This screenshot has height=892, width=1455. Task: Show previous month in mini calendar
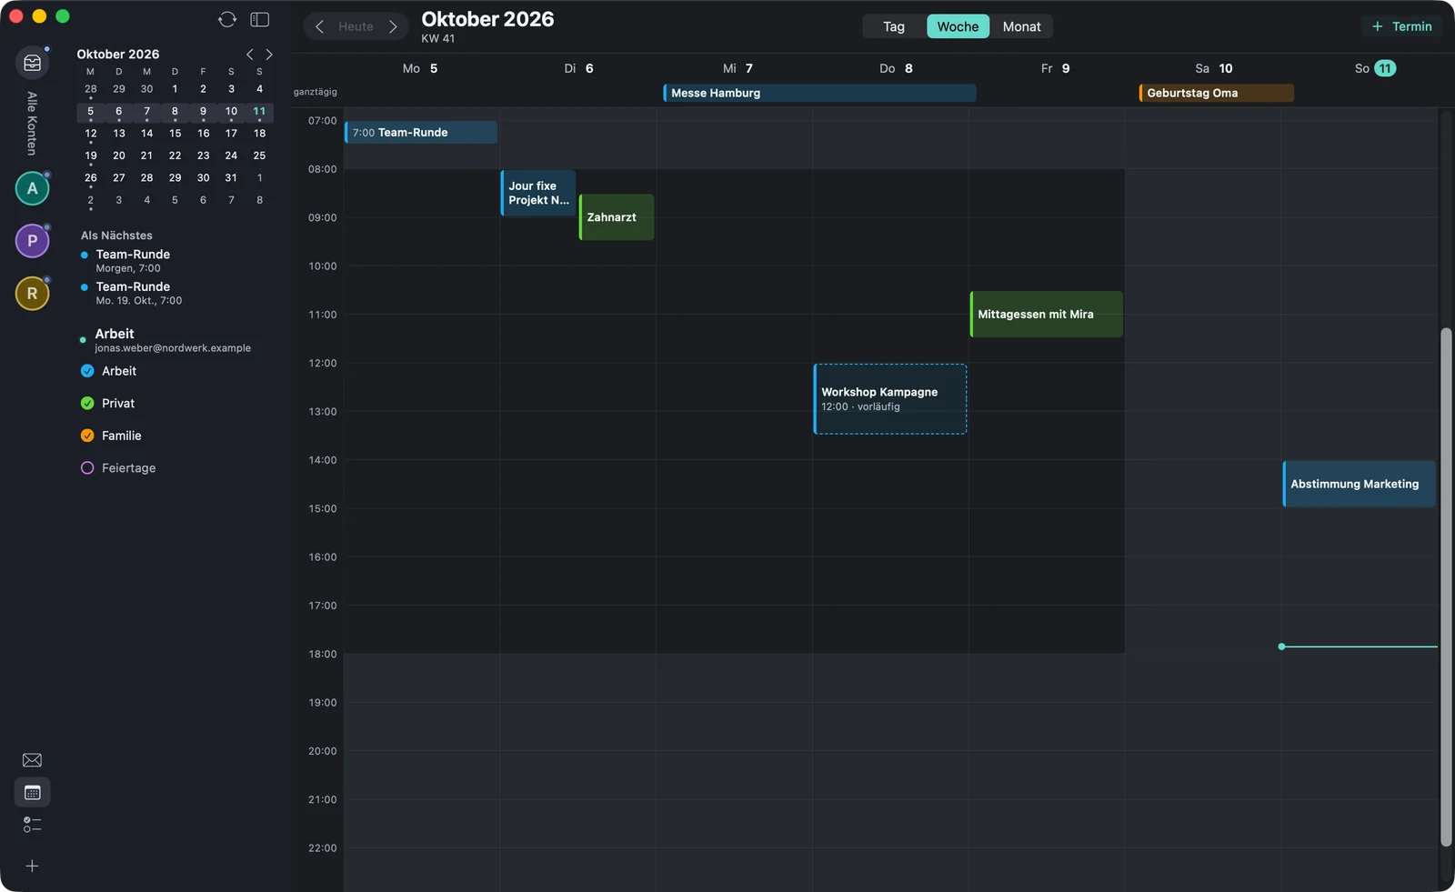pos(250,55)
